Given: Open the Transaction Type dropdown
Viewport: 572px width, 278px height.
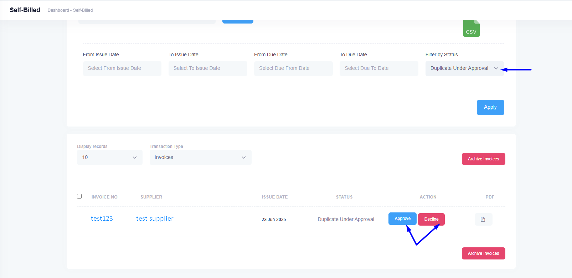Looking at the screenshot, I should point(200,157).
